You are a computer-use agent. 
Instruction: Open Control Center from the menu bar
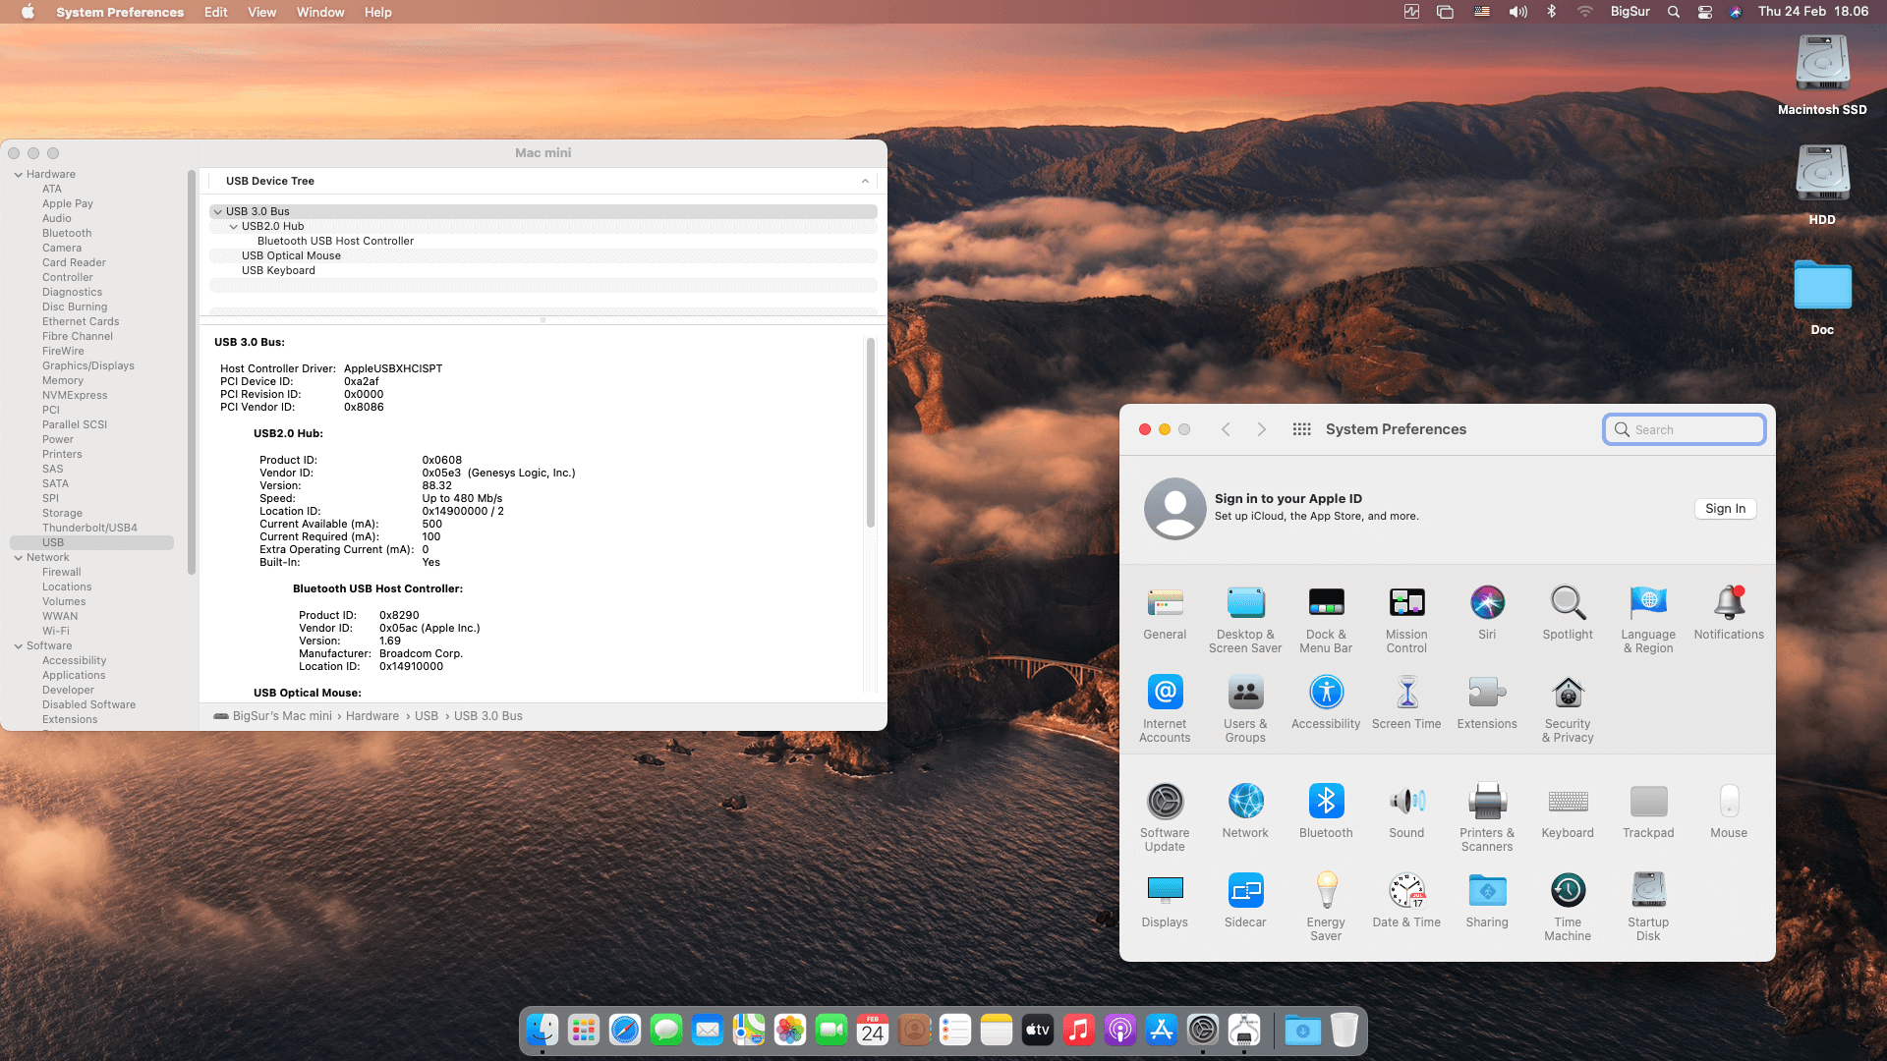click(x=1705, y=12)
